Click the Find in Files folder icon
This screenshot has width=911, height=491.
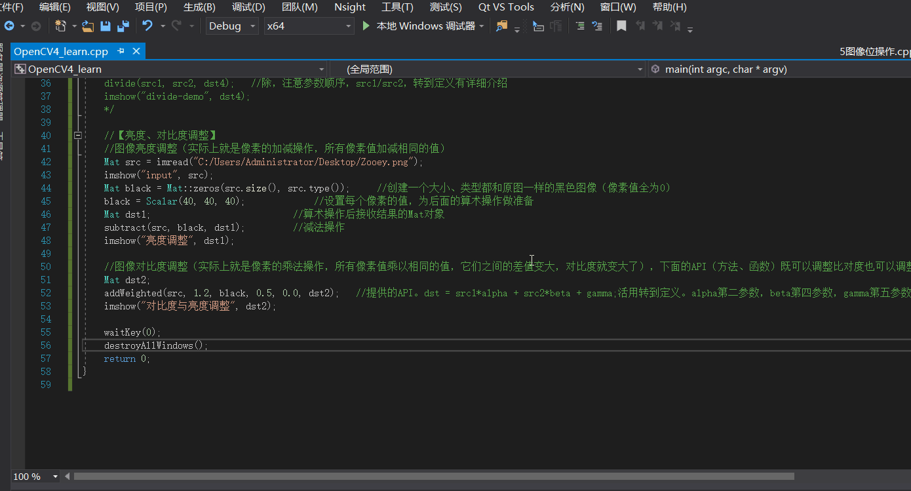click(501, 26)
